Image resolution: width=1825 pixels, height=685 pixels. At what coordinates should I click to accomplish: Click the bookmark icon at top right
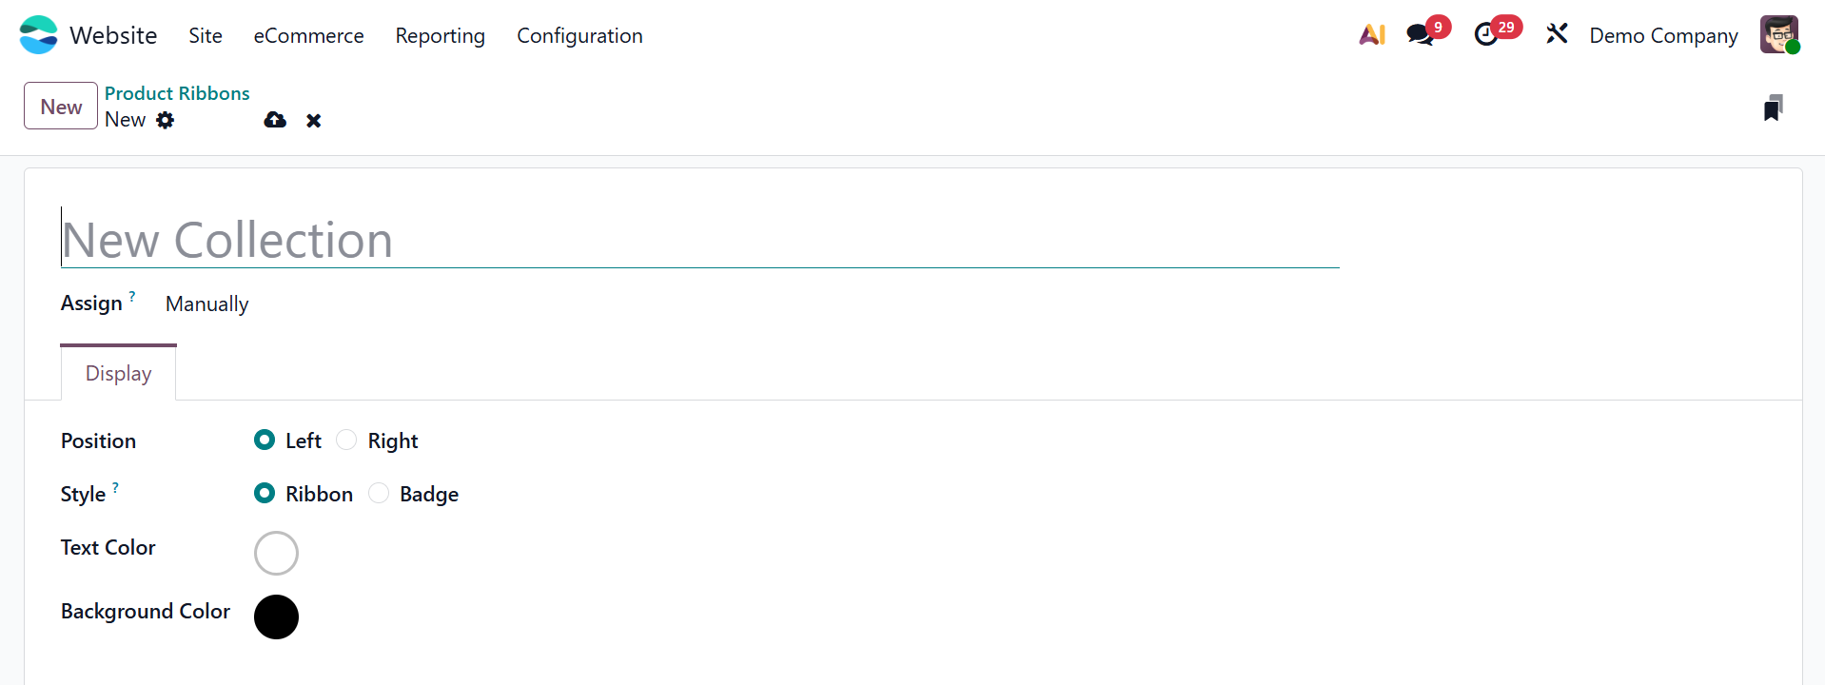(1773, 108)
